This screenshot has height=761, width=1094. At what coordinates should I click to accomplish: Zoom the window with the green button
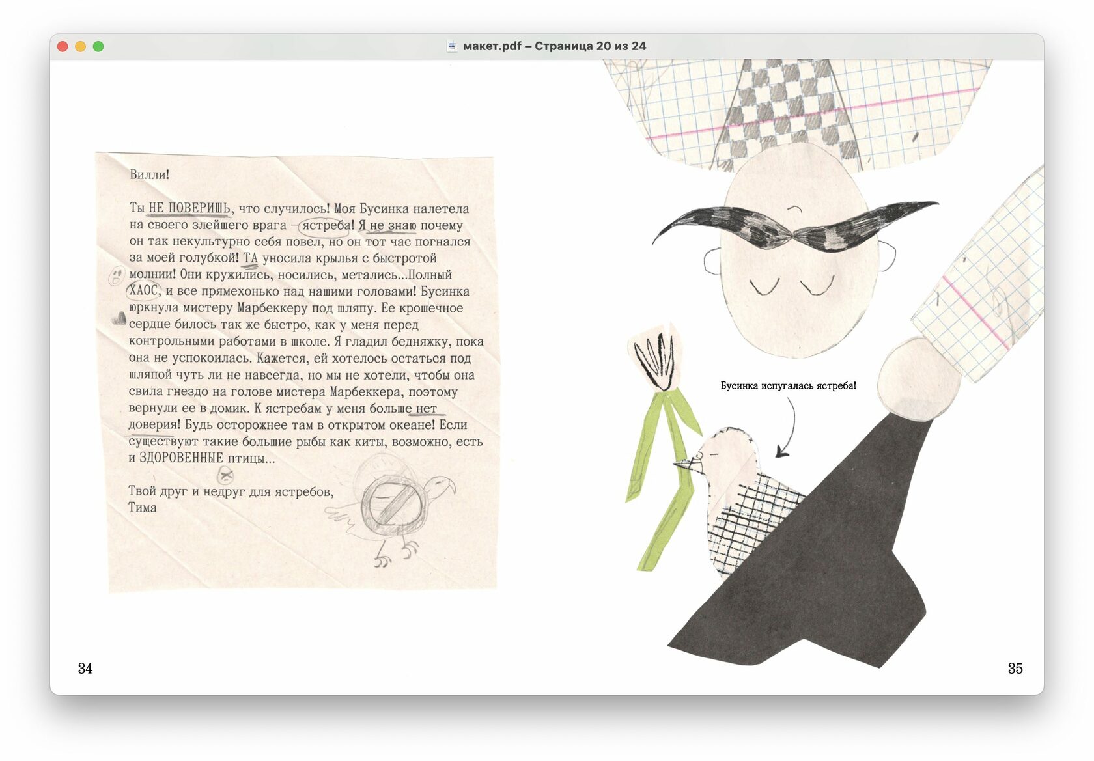[98, 46]
